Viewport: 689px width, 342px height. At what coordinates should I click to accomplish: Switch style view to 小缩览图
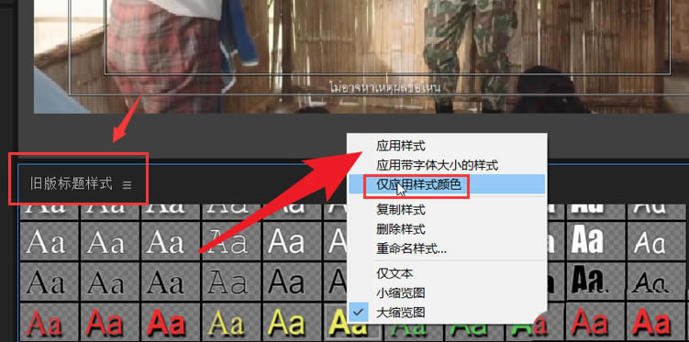point(401,292)
